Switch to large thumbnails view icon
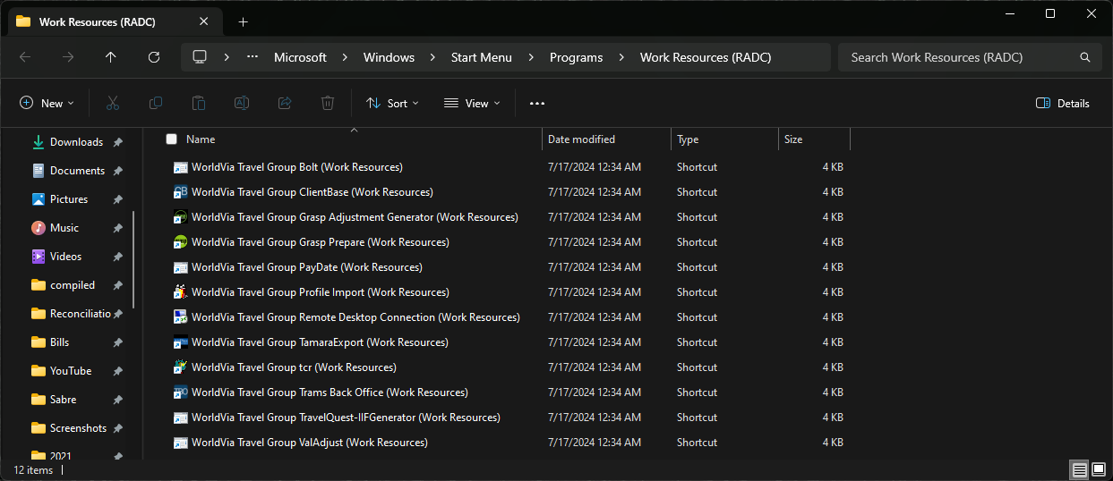 pyautogui.click(x=1099, y=470)
